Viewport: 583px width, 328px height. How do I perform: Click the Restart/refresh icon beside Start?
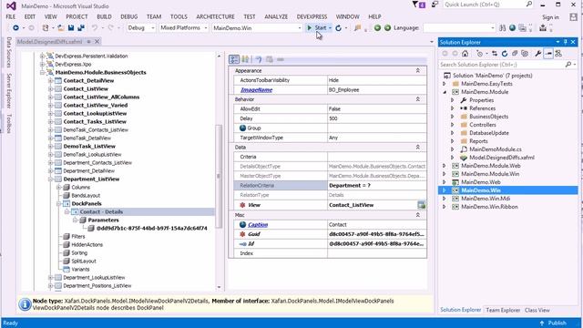point(338,28)
